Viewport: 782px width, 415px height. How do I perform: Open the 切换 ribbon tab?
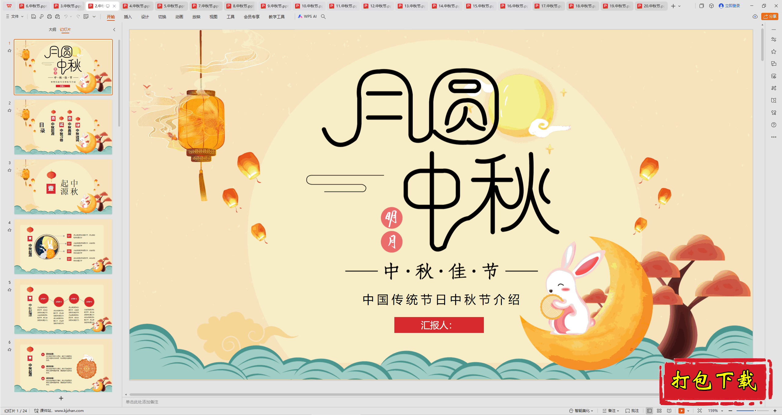click(x=162, y=17)
